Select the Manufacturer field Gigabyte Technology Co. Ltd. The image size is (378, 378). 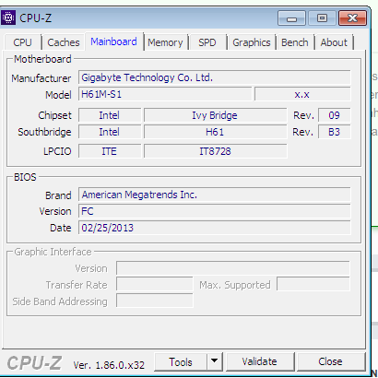(x=215, y=77)
